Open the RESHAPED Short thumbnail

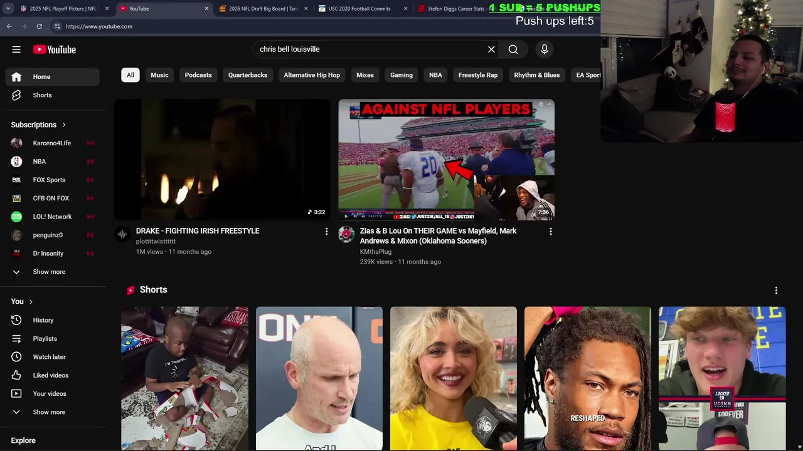588,378
